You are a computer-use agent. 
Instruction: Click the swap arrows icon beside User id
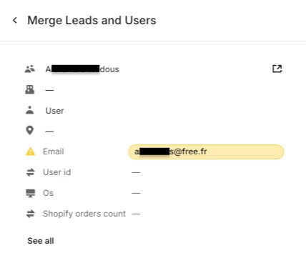pos(30,172)
